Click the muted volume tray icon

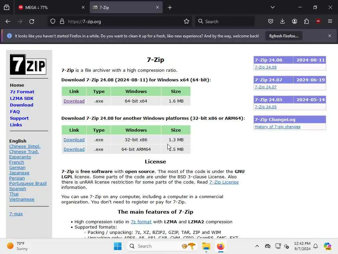(287, 246)
